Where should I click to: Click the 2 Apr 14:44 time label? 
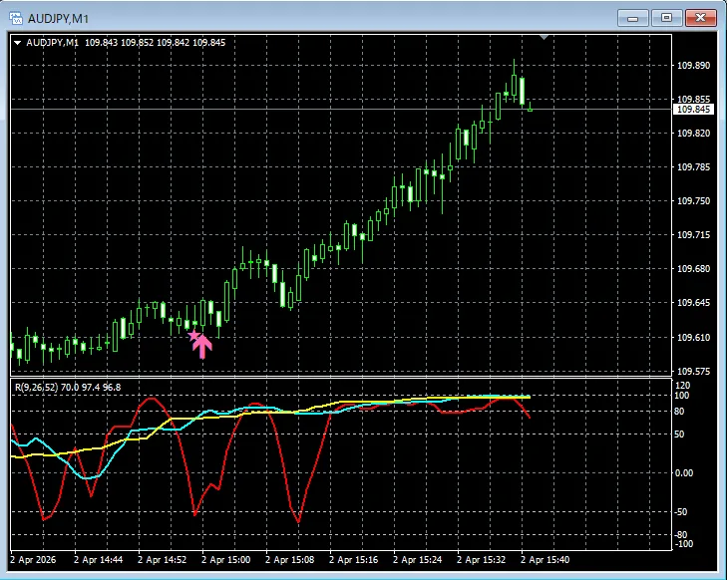click(99, 560)
